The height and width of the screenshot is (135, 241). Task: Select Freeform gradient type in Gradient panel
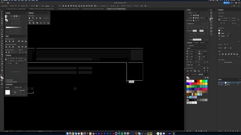pyautogui.click(x=19, y=16)
